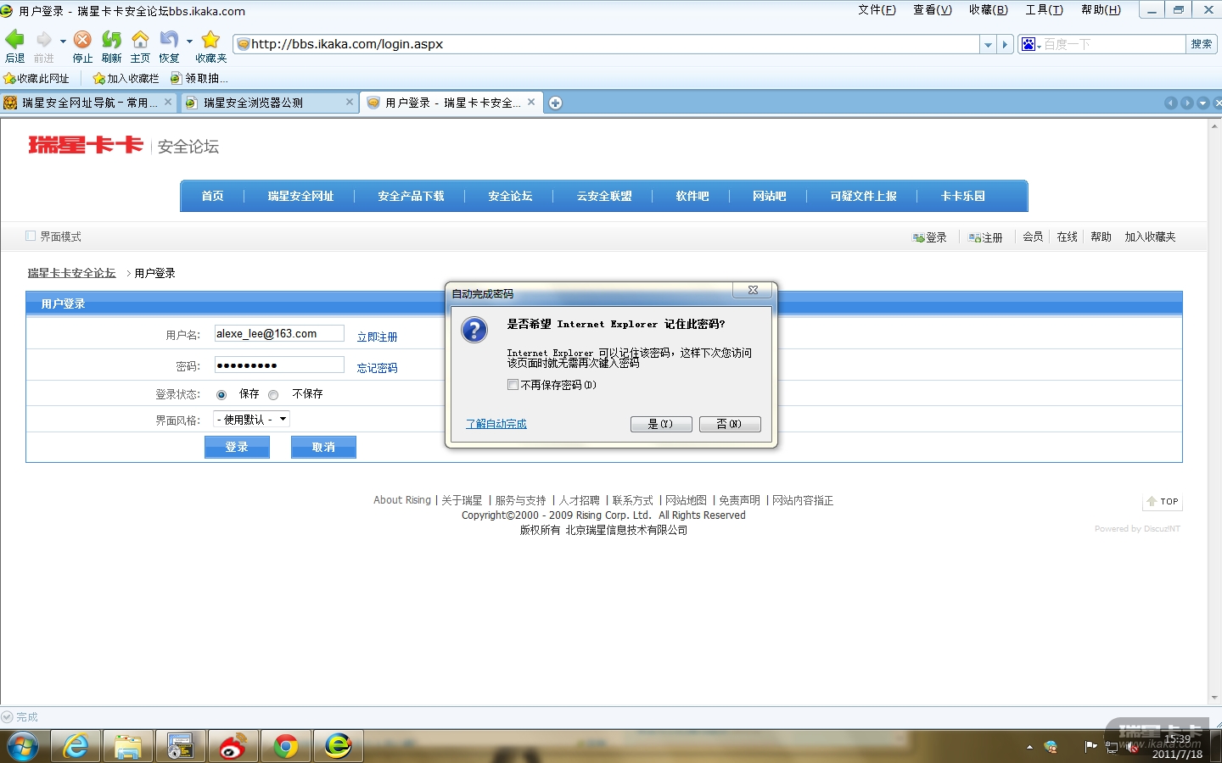
Task: Click the 立即注册 link
Action: [377, 337]
